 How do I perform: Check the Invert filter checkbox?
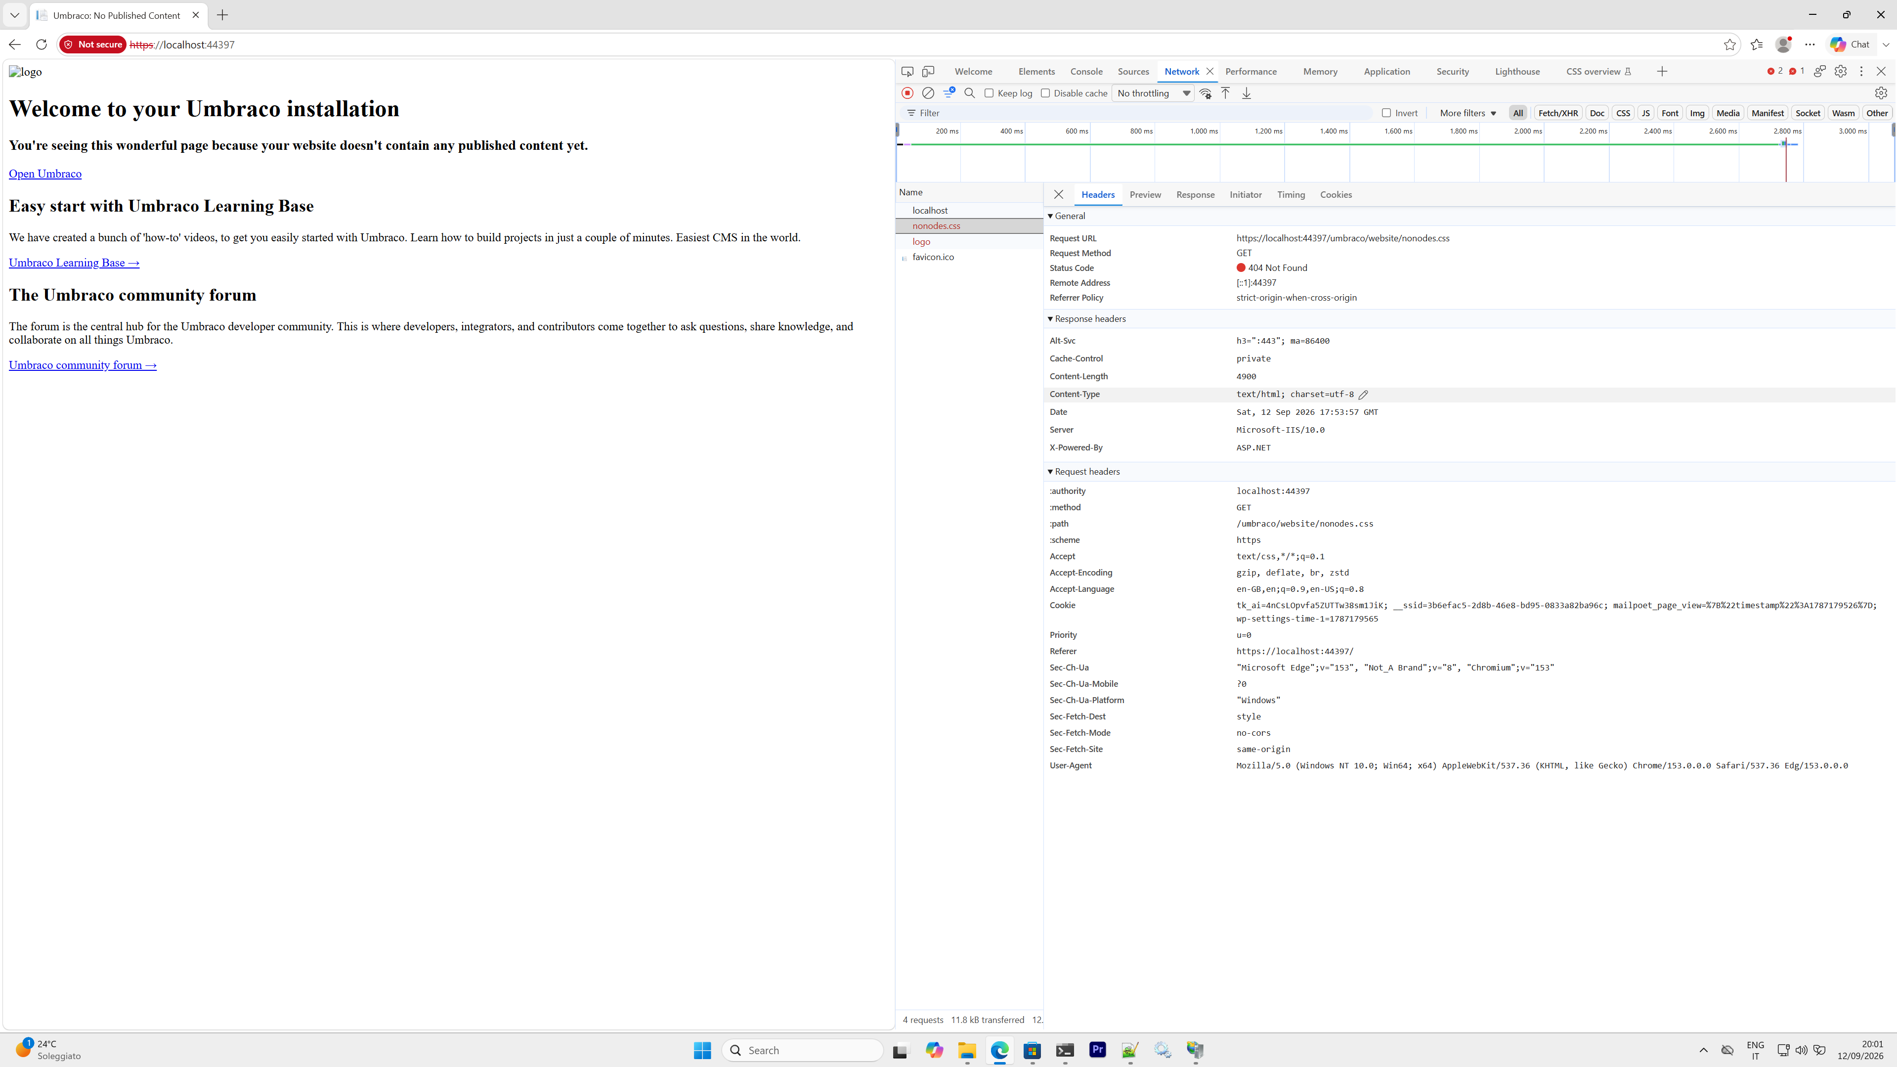click(1386, 113)
